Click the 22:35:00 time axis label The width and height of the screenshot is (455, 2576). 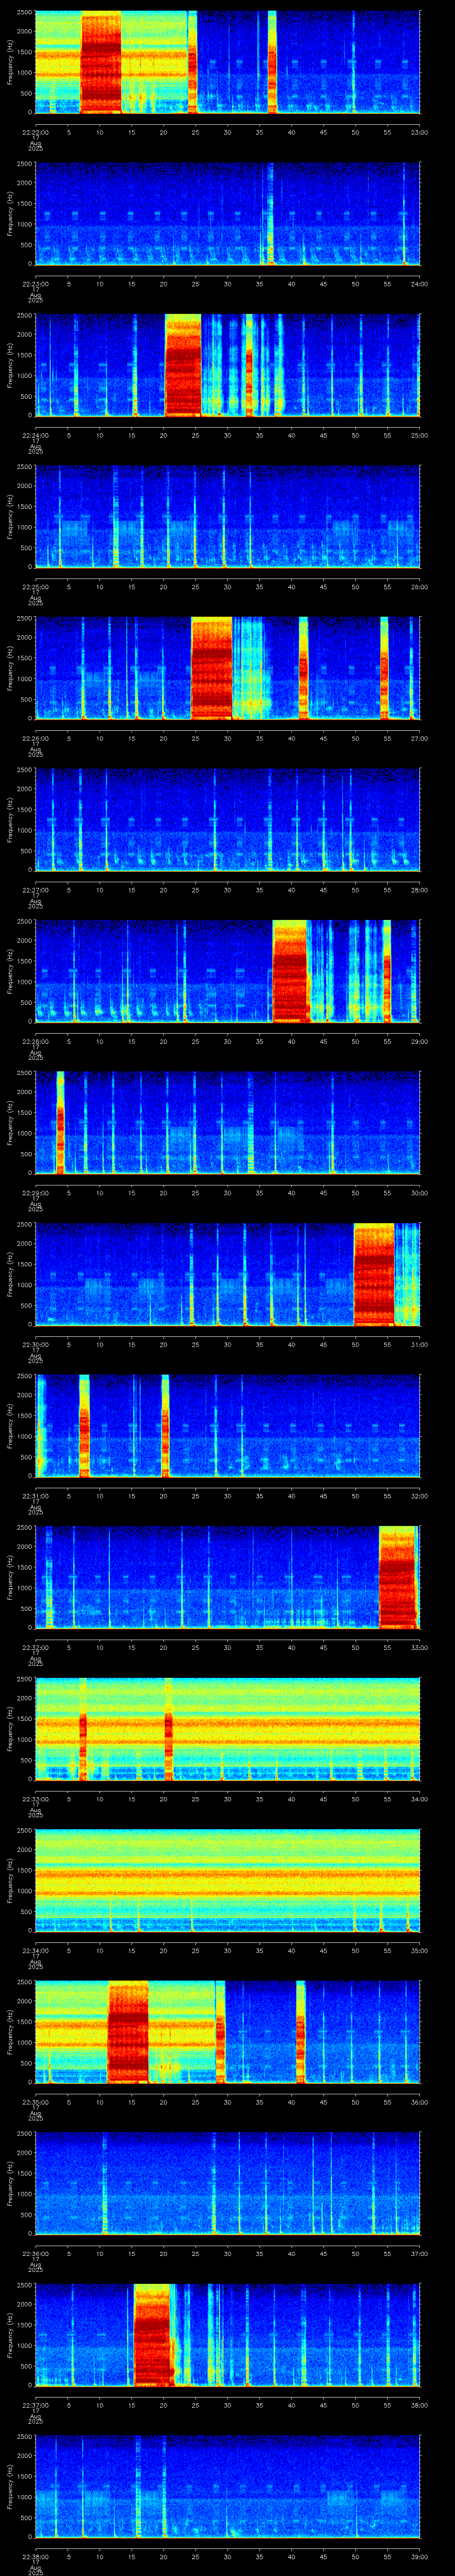[36, 2102]
